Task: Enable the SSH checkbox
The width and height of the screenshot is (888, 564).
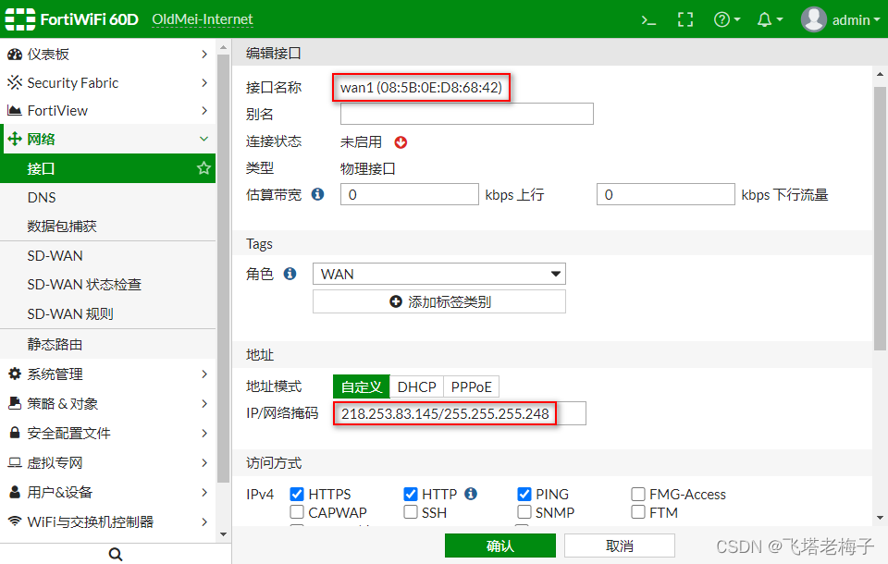Action: pyautogui.click(x=411, y=512)
